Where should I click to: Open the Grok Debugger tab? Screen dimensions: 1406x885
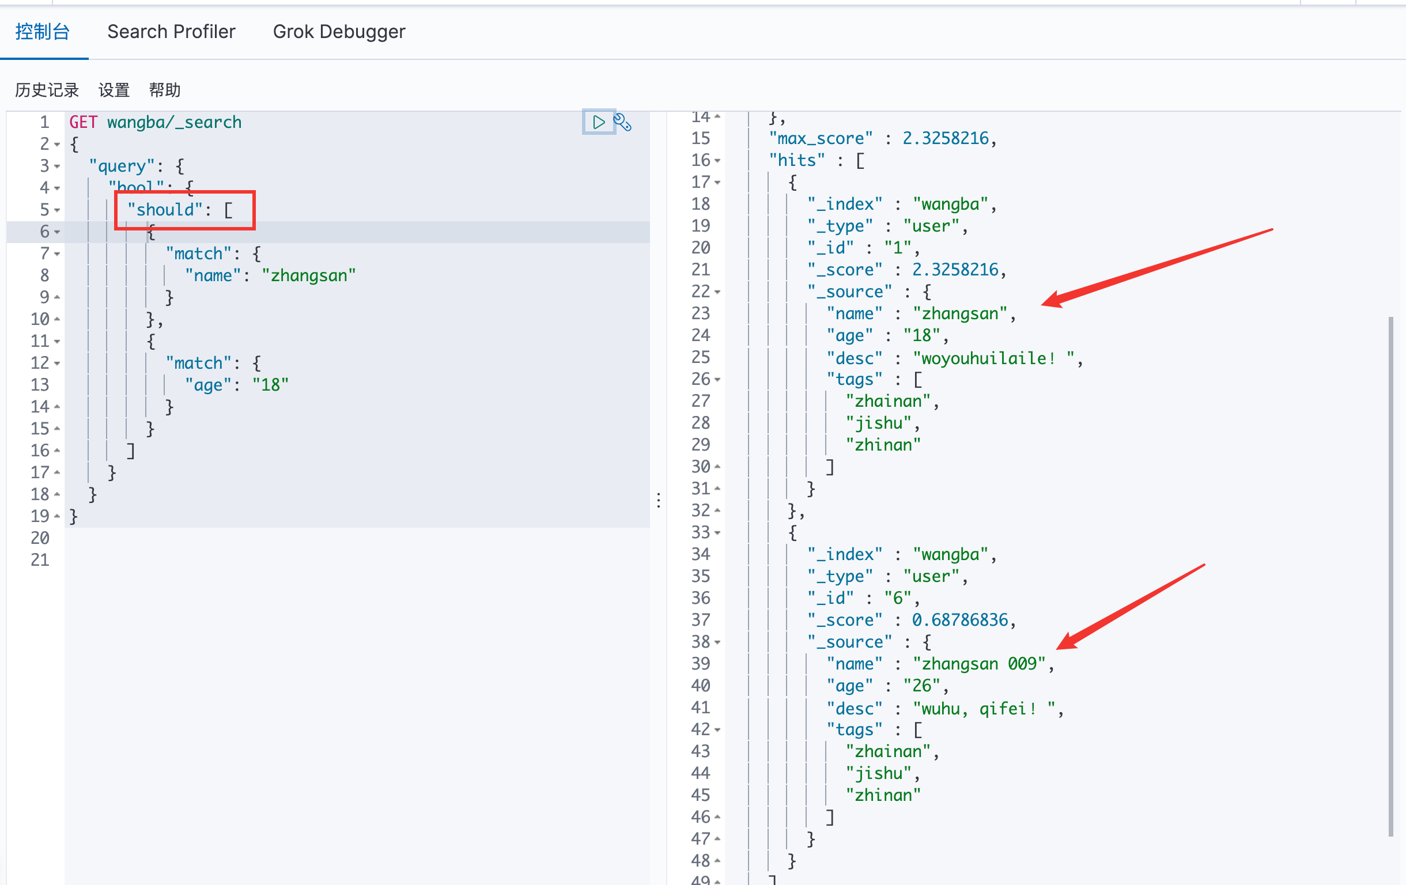(339, 32)
